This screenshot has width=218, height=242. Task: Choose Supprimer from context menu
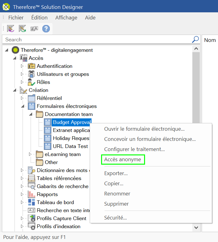(x=151, y=204)
